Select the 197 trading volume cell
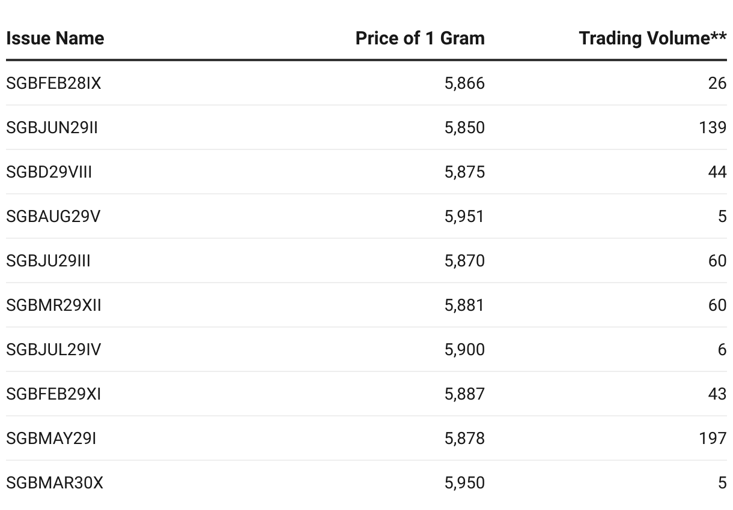 [x=713, y=439]
